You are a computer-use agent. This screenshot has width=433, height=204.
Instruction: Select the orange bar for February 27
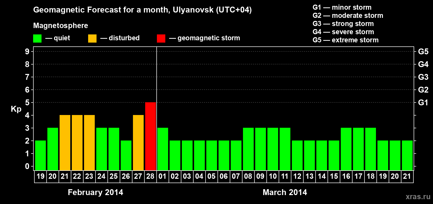138,143
